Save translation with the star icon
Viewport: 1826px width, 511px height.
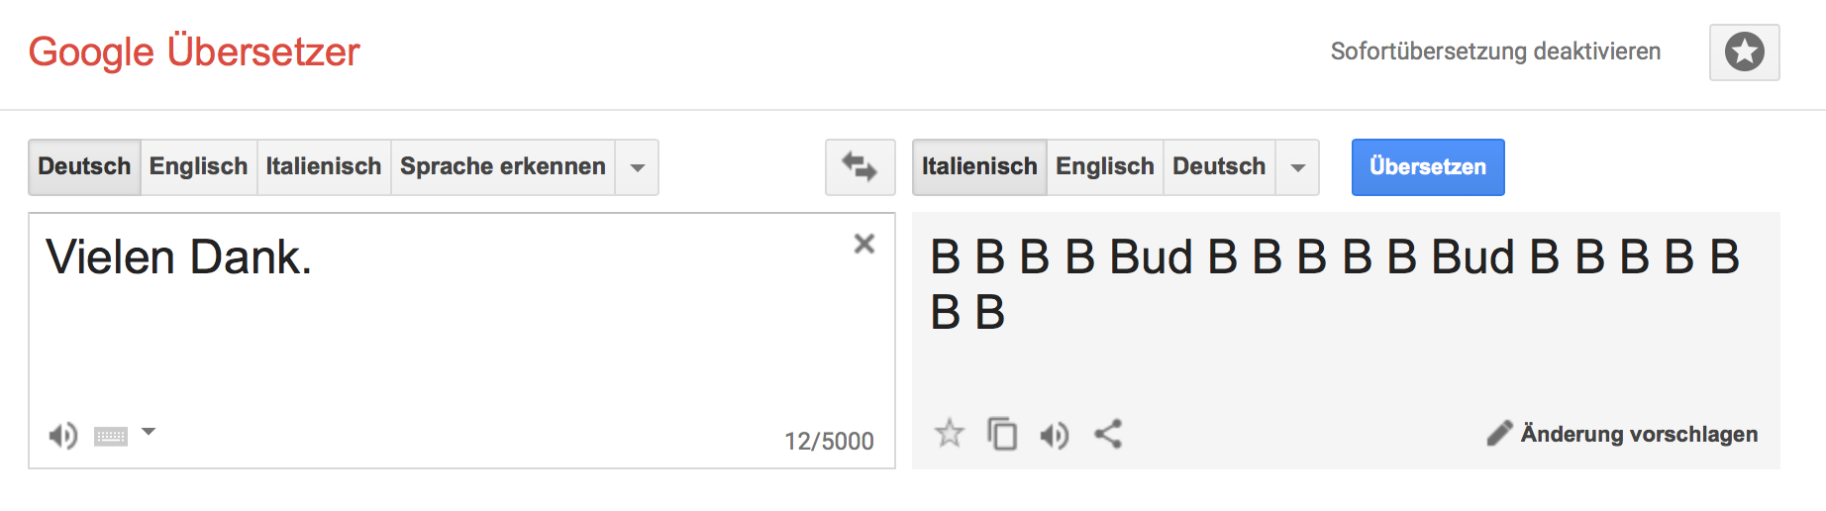(x=949, y=434)
